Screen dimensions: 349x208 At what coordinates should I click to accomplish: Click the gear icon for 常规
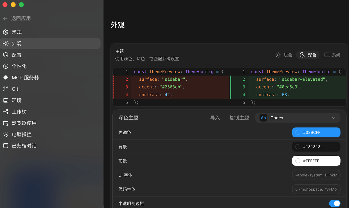[5, 32]
